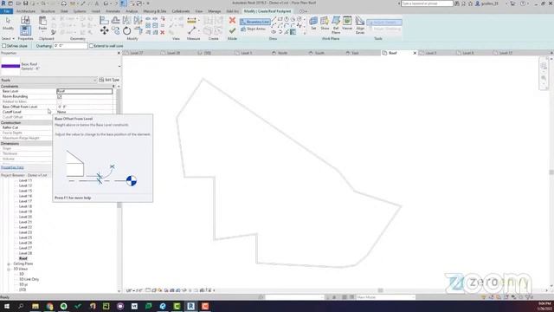
Task: Close the Roof view tab
Action: click(x=415, y=53)
